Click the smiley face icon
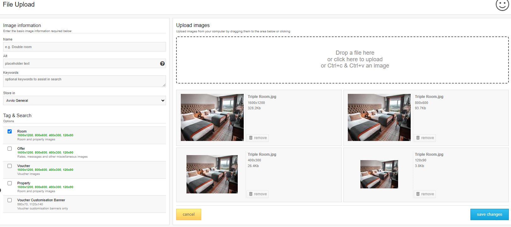 pyautogui.click(x=502, y=4)
